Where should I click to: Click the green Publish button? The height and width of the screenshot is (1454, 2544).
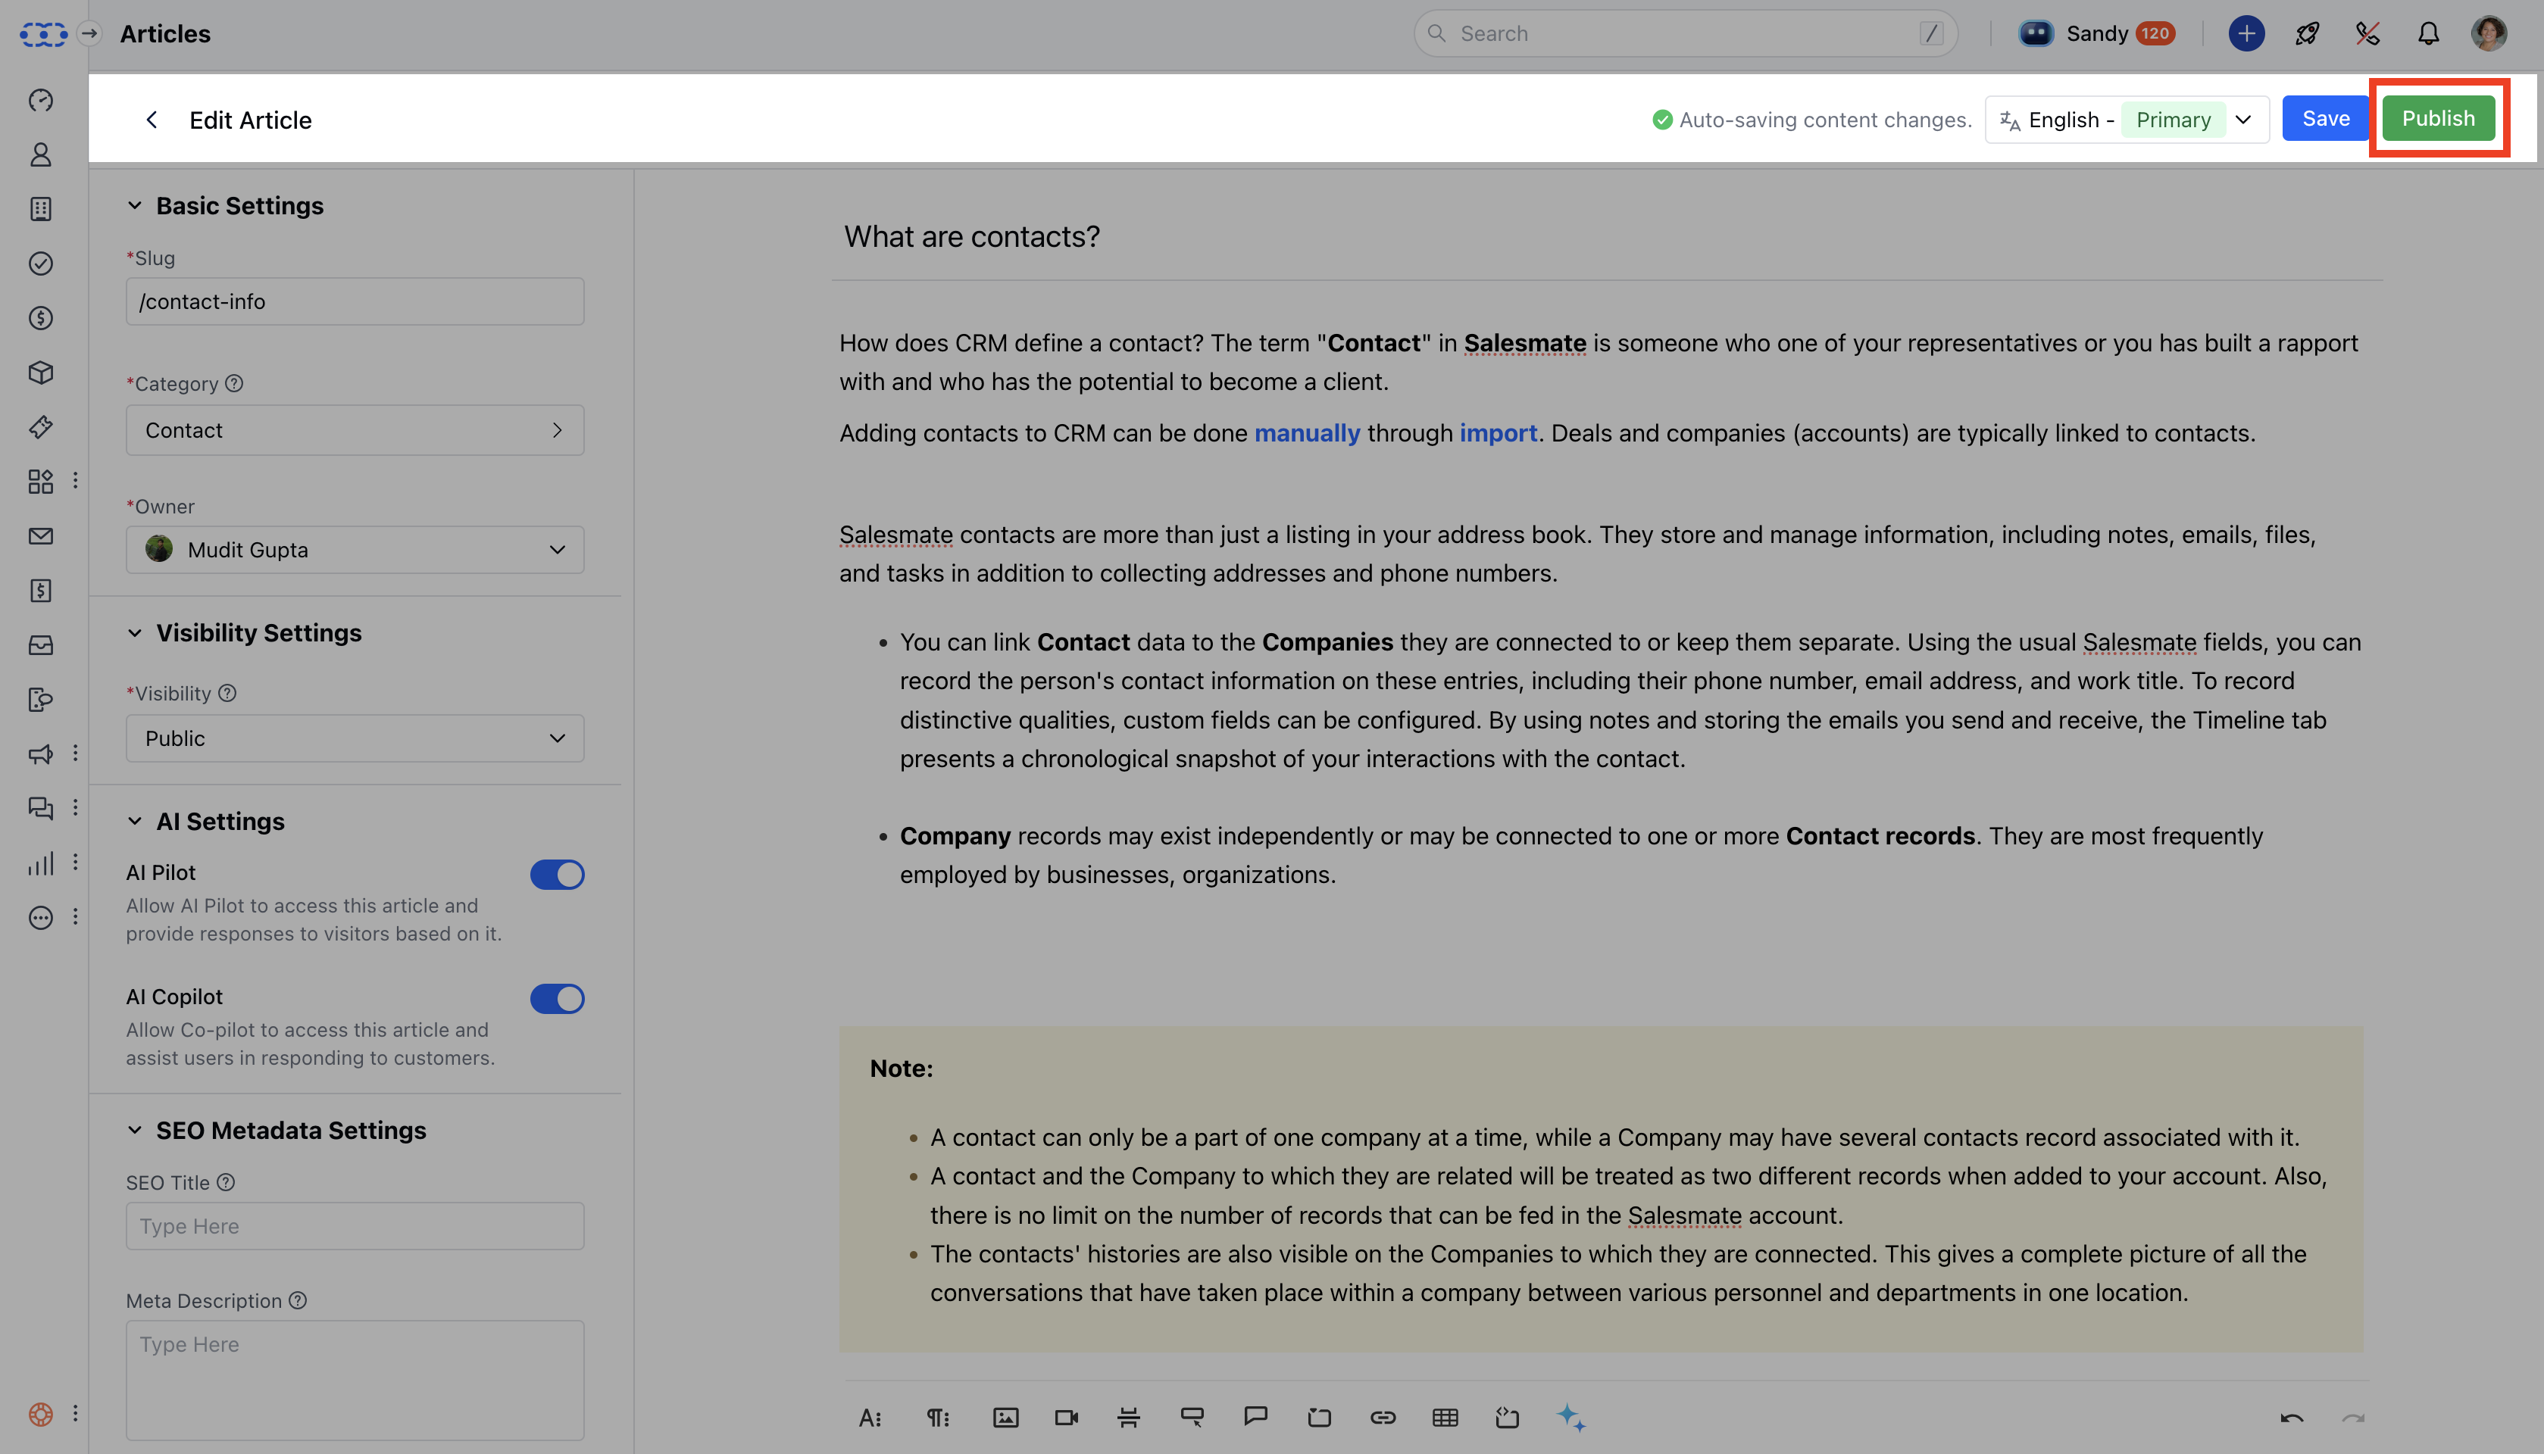pyautogui.click(x=2437, y=119)
